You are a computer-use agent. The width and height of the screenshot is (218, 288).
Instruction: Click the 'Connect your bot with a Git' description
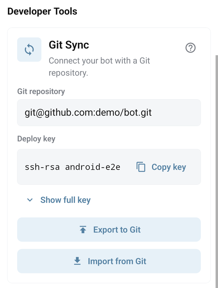(99, 67)
